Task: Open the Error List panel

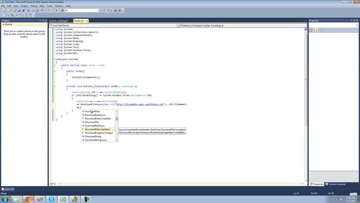Action: tap(8, 189)
